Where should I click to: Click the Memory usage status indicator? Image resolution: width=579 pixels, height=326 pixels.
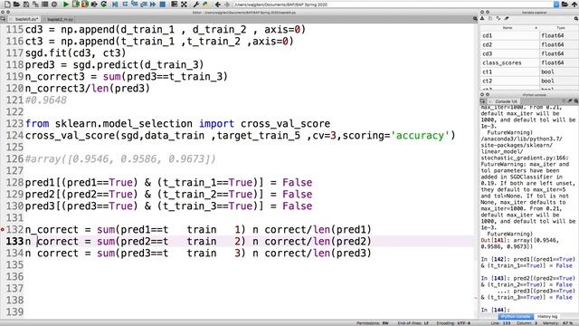pyautogui.click(x=558, y=323)
